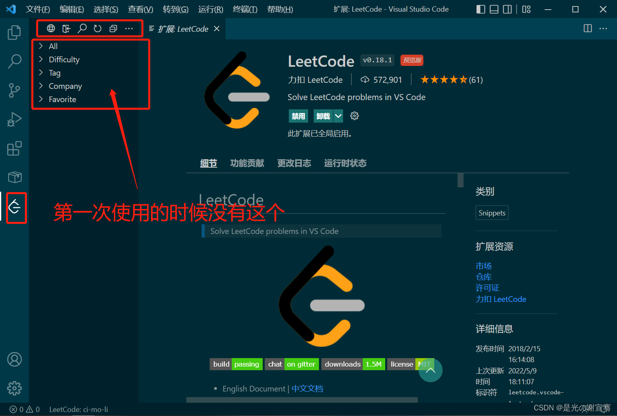Open the LeetCode view in activity bar
The image size is (617, 416).
pyautogui.click(x=14, y=207)
